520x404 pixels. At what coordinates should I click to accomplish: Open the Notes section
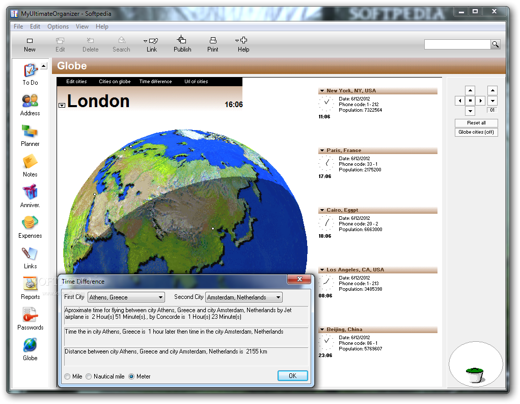pyautogui.click(x=30, y=166)
